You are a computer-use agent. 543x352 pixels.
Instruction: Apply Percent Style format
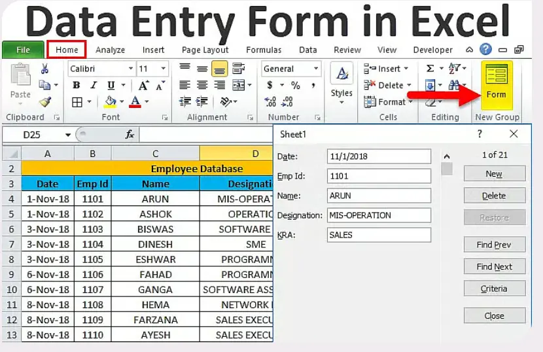click(x=296, y=85)
